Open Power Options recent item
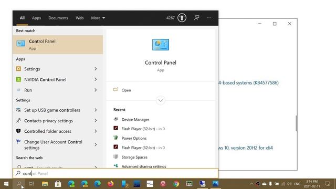Image resolution: width=336 pixels, height=189 pixels. coord(134,138)
